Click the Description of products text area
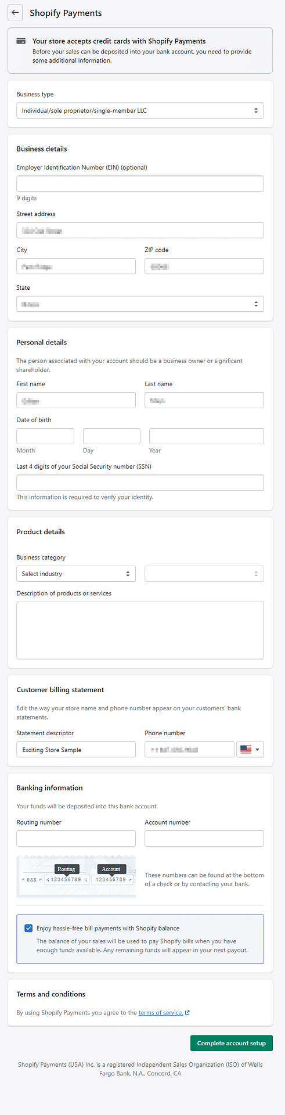This screenshot has height=1115, width=285. 140,630
